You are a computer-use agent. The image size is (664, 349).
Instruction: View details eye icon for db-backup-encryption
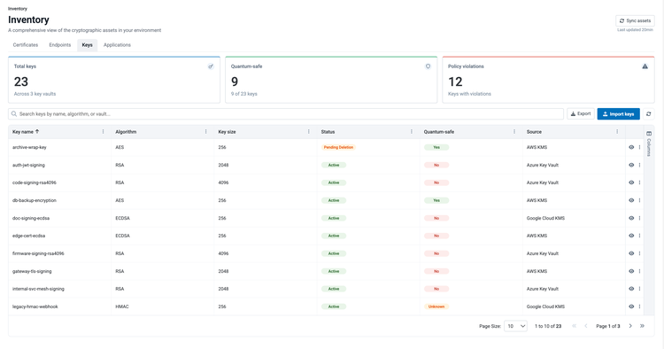pyautogui.click(x=631, y=200)
